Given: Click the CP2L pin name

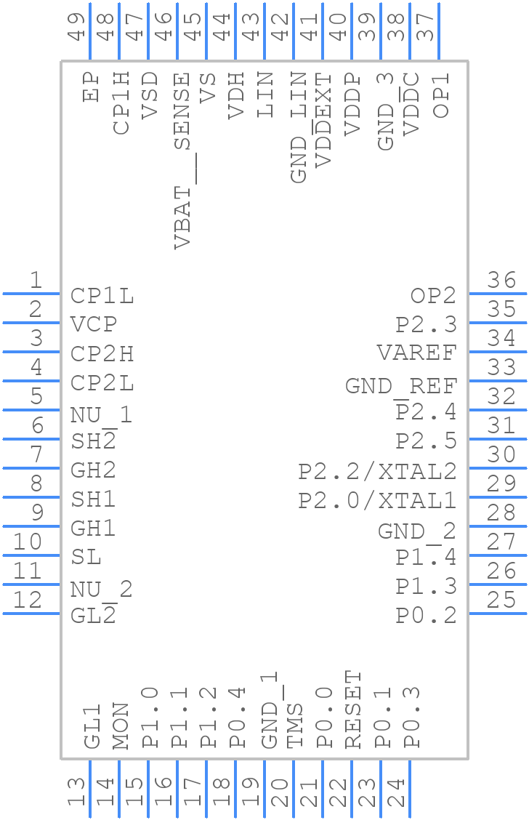Looking at the screenshot, I should point(102,383).
